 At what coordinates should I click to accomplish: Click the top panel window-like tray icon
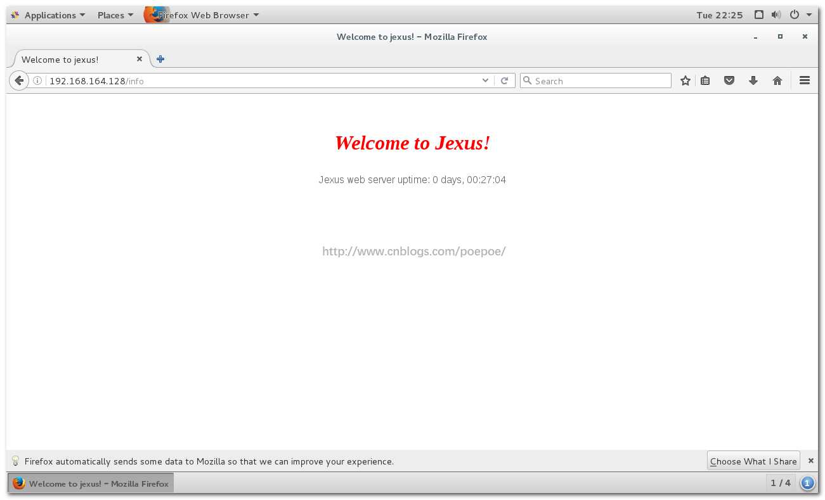(758, 15)
